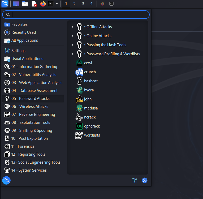Screen dimensions: 203x199
Task: Launch hashcat from the password tools list
Action: (91, 81)
